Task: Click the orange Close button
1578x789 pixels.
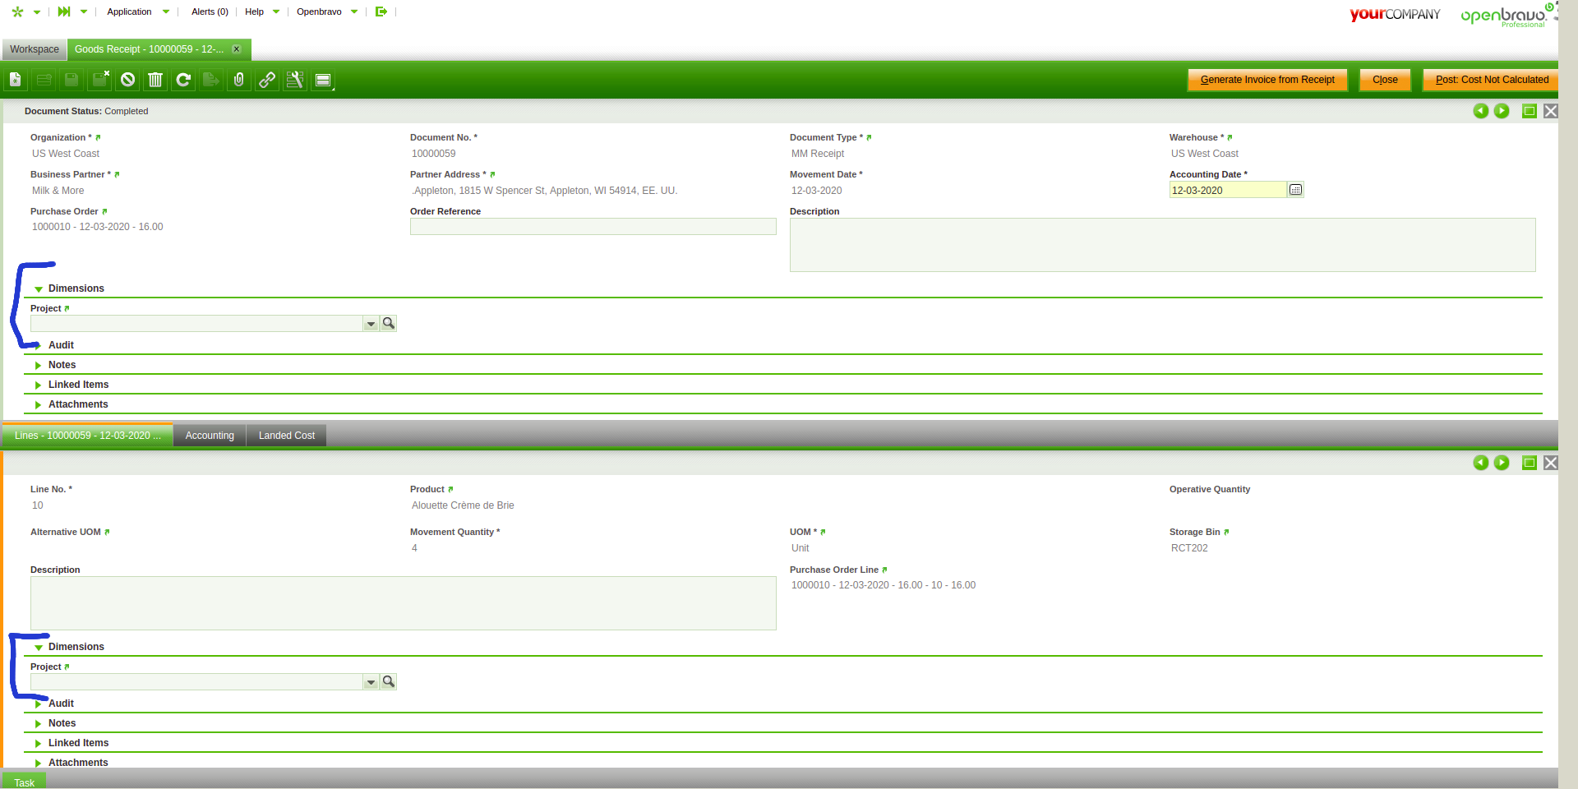Action: click(1385, 80)
